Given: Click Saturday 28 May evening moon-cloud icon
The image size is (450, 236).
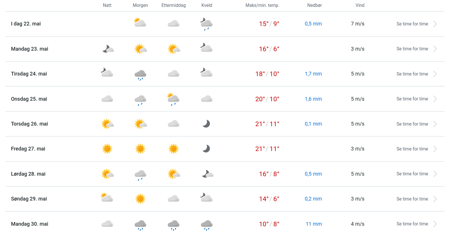Looking at the screenshot, I should point(207,174).
